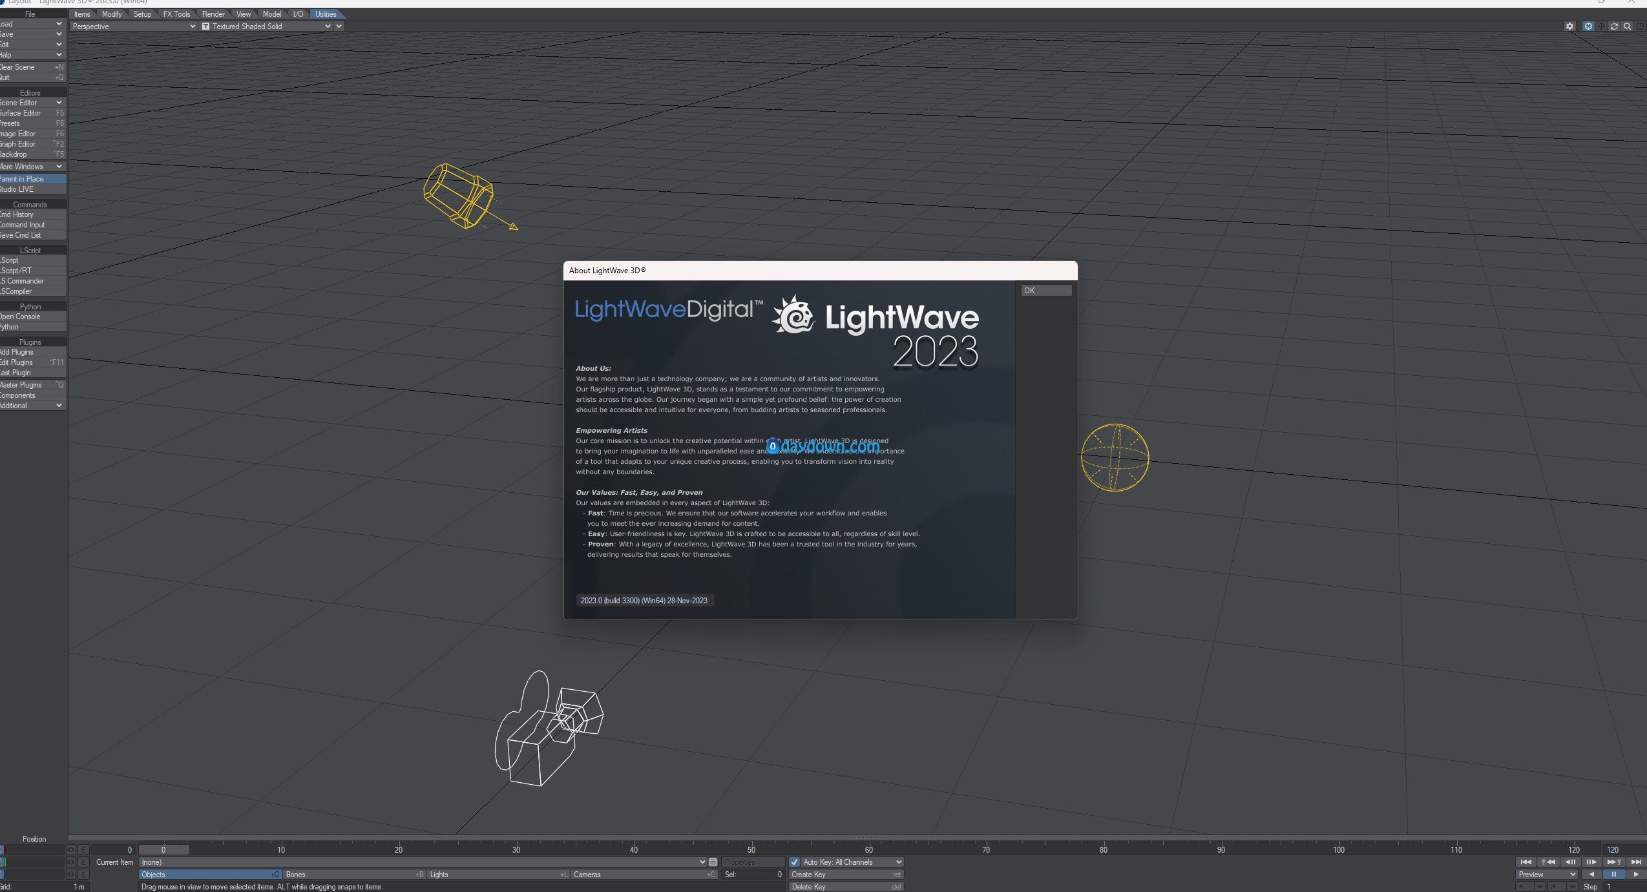Switch to Lights edit mode

(x=499, y=875)
